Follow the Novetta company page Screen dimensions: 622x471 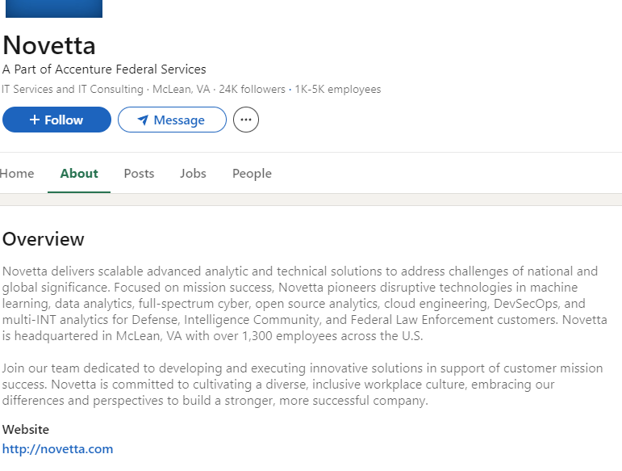pyautogui.click(x=56, y=120)
